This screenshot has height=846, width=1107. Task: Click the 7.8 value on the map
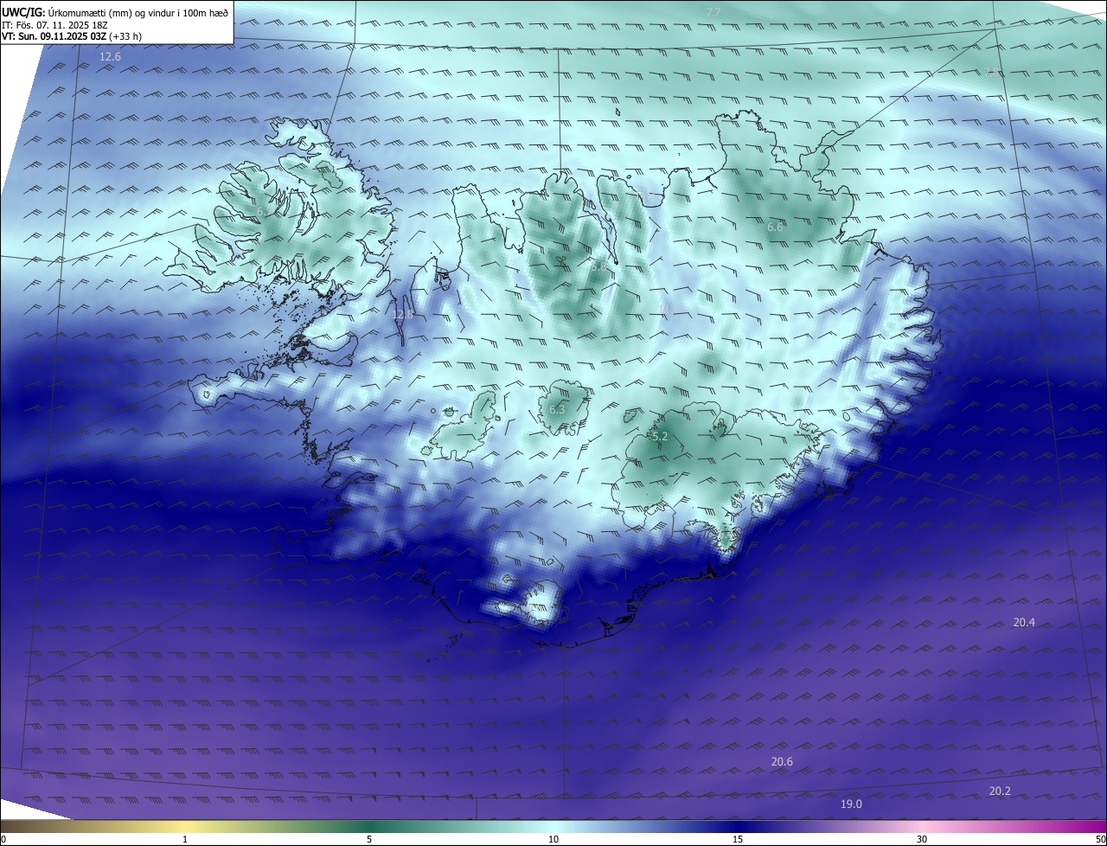992,73
